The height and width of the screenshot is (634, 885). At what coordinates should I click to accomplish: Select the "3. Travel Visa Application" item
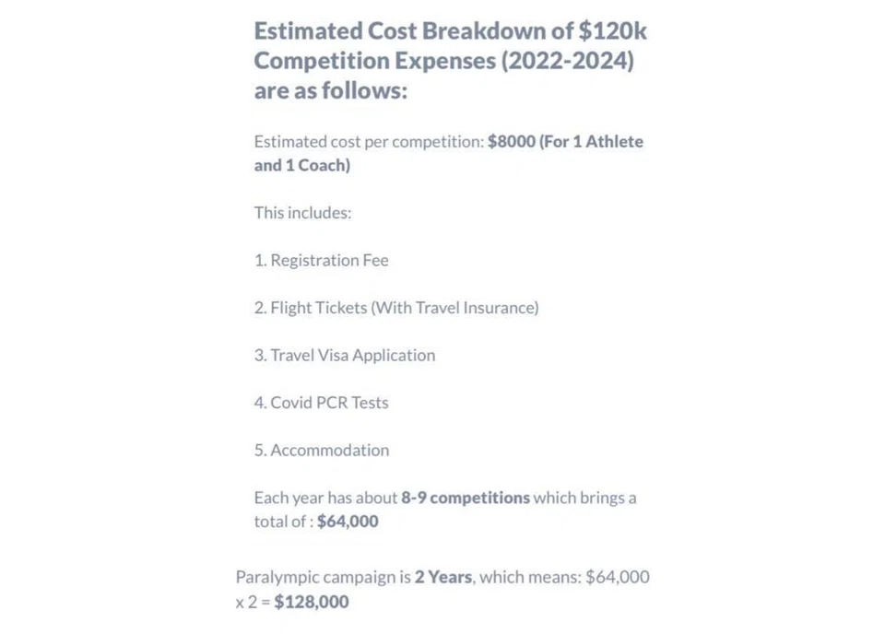tap(345, 355)
